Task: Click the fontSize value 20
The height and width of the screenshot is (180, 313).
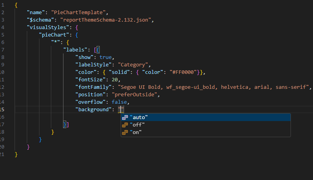Action: (x=115, y=80)
